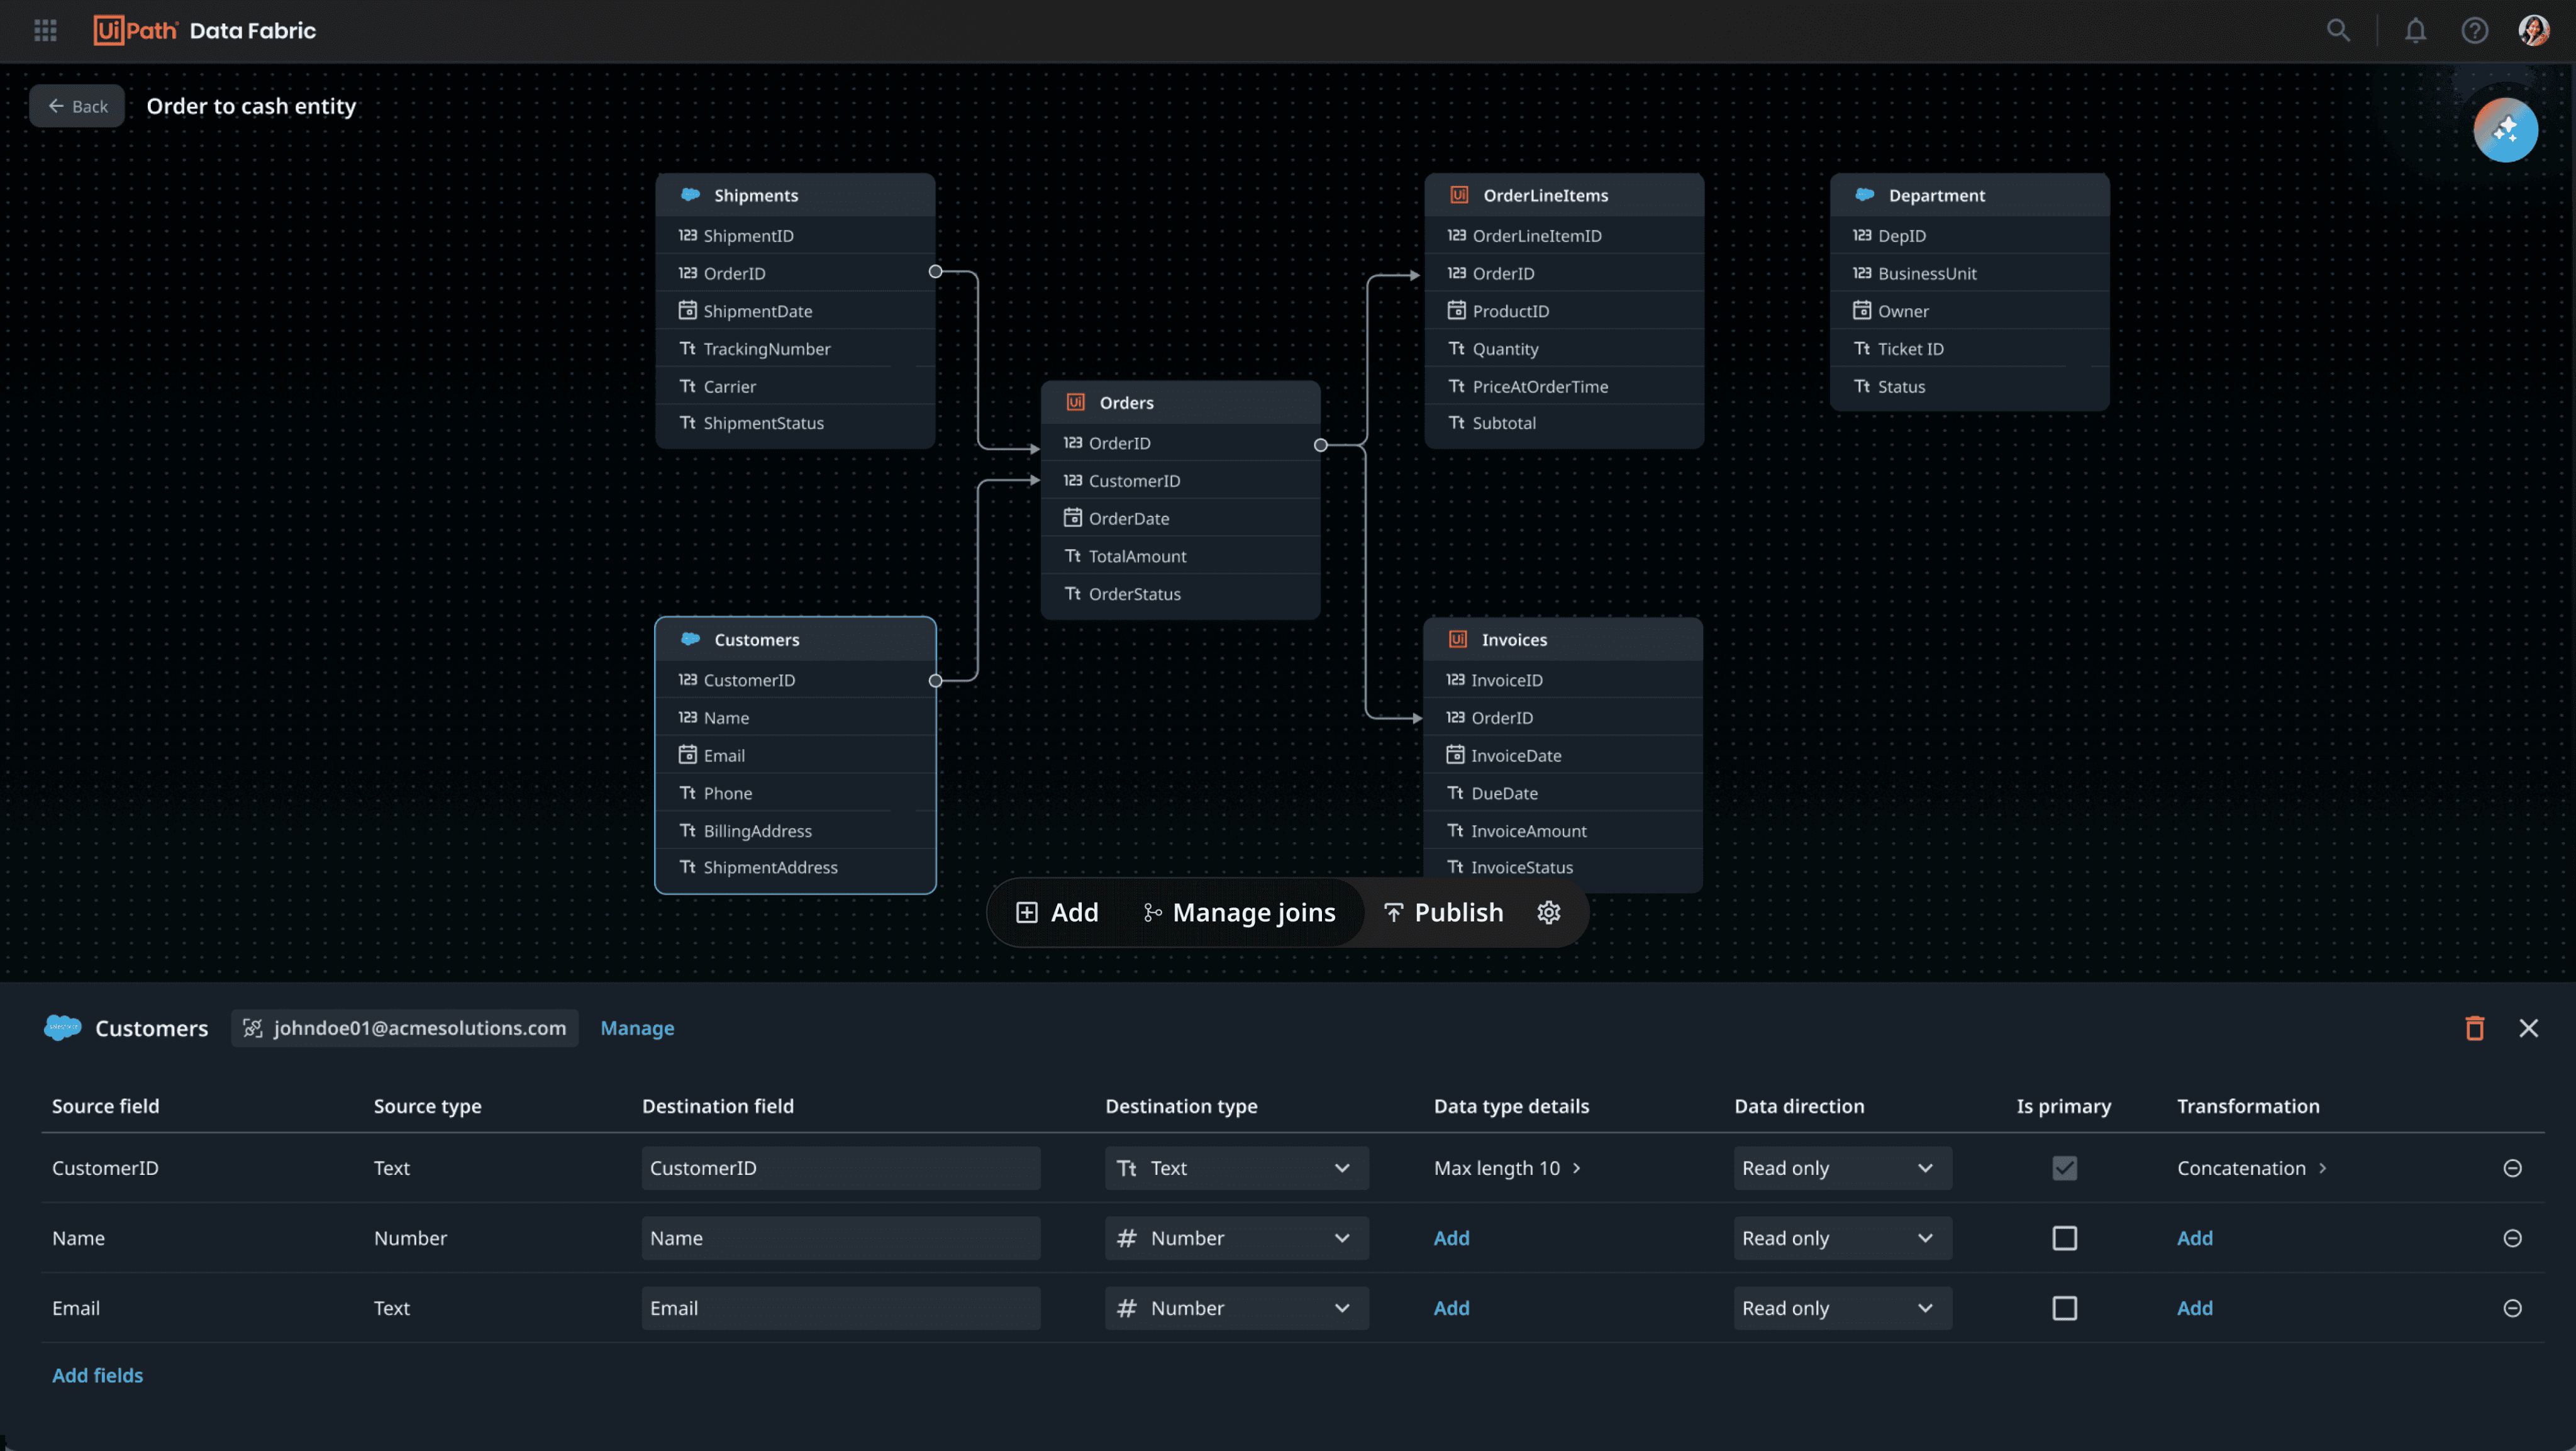Expand Concatenation transformation details
This screenshot has height=1451, width=2576.
pos(2252,1168)
